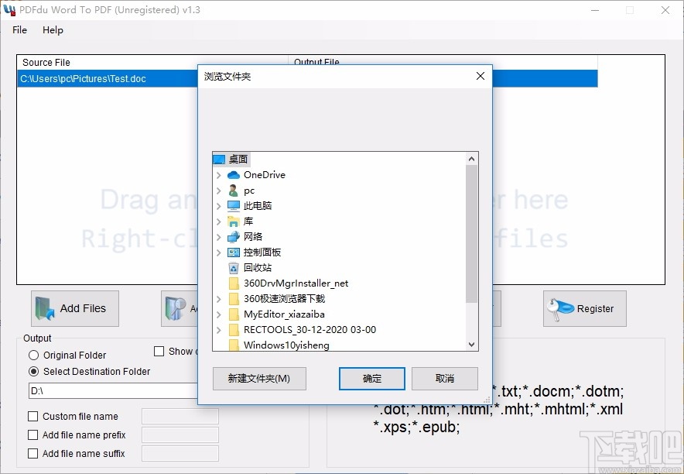Image resolution: width=684 pixels, height=474 pixels.
Task: Open the Help menu
Action: (53, 30)
